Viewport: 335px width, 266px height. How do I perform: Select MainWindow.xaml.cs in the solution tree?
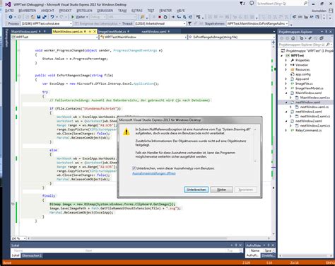315,98
